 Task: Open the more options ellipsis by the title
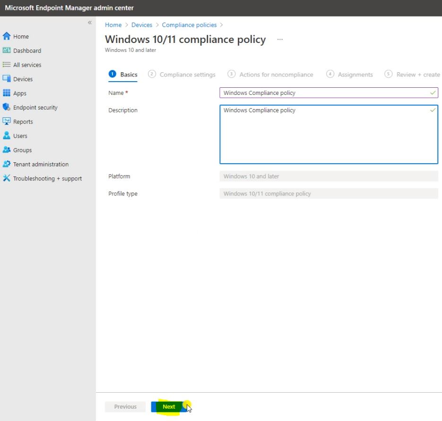click(280, 39)
